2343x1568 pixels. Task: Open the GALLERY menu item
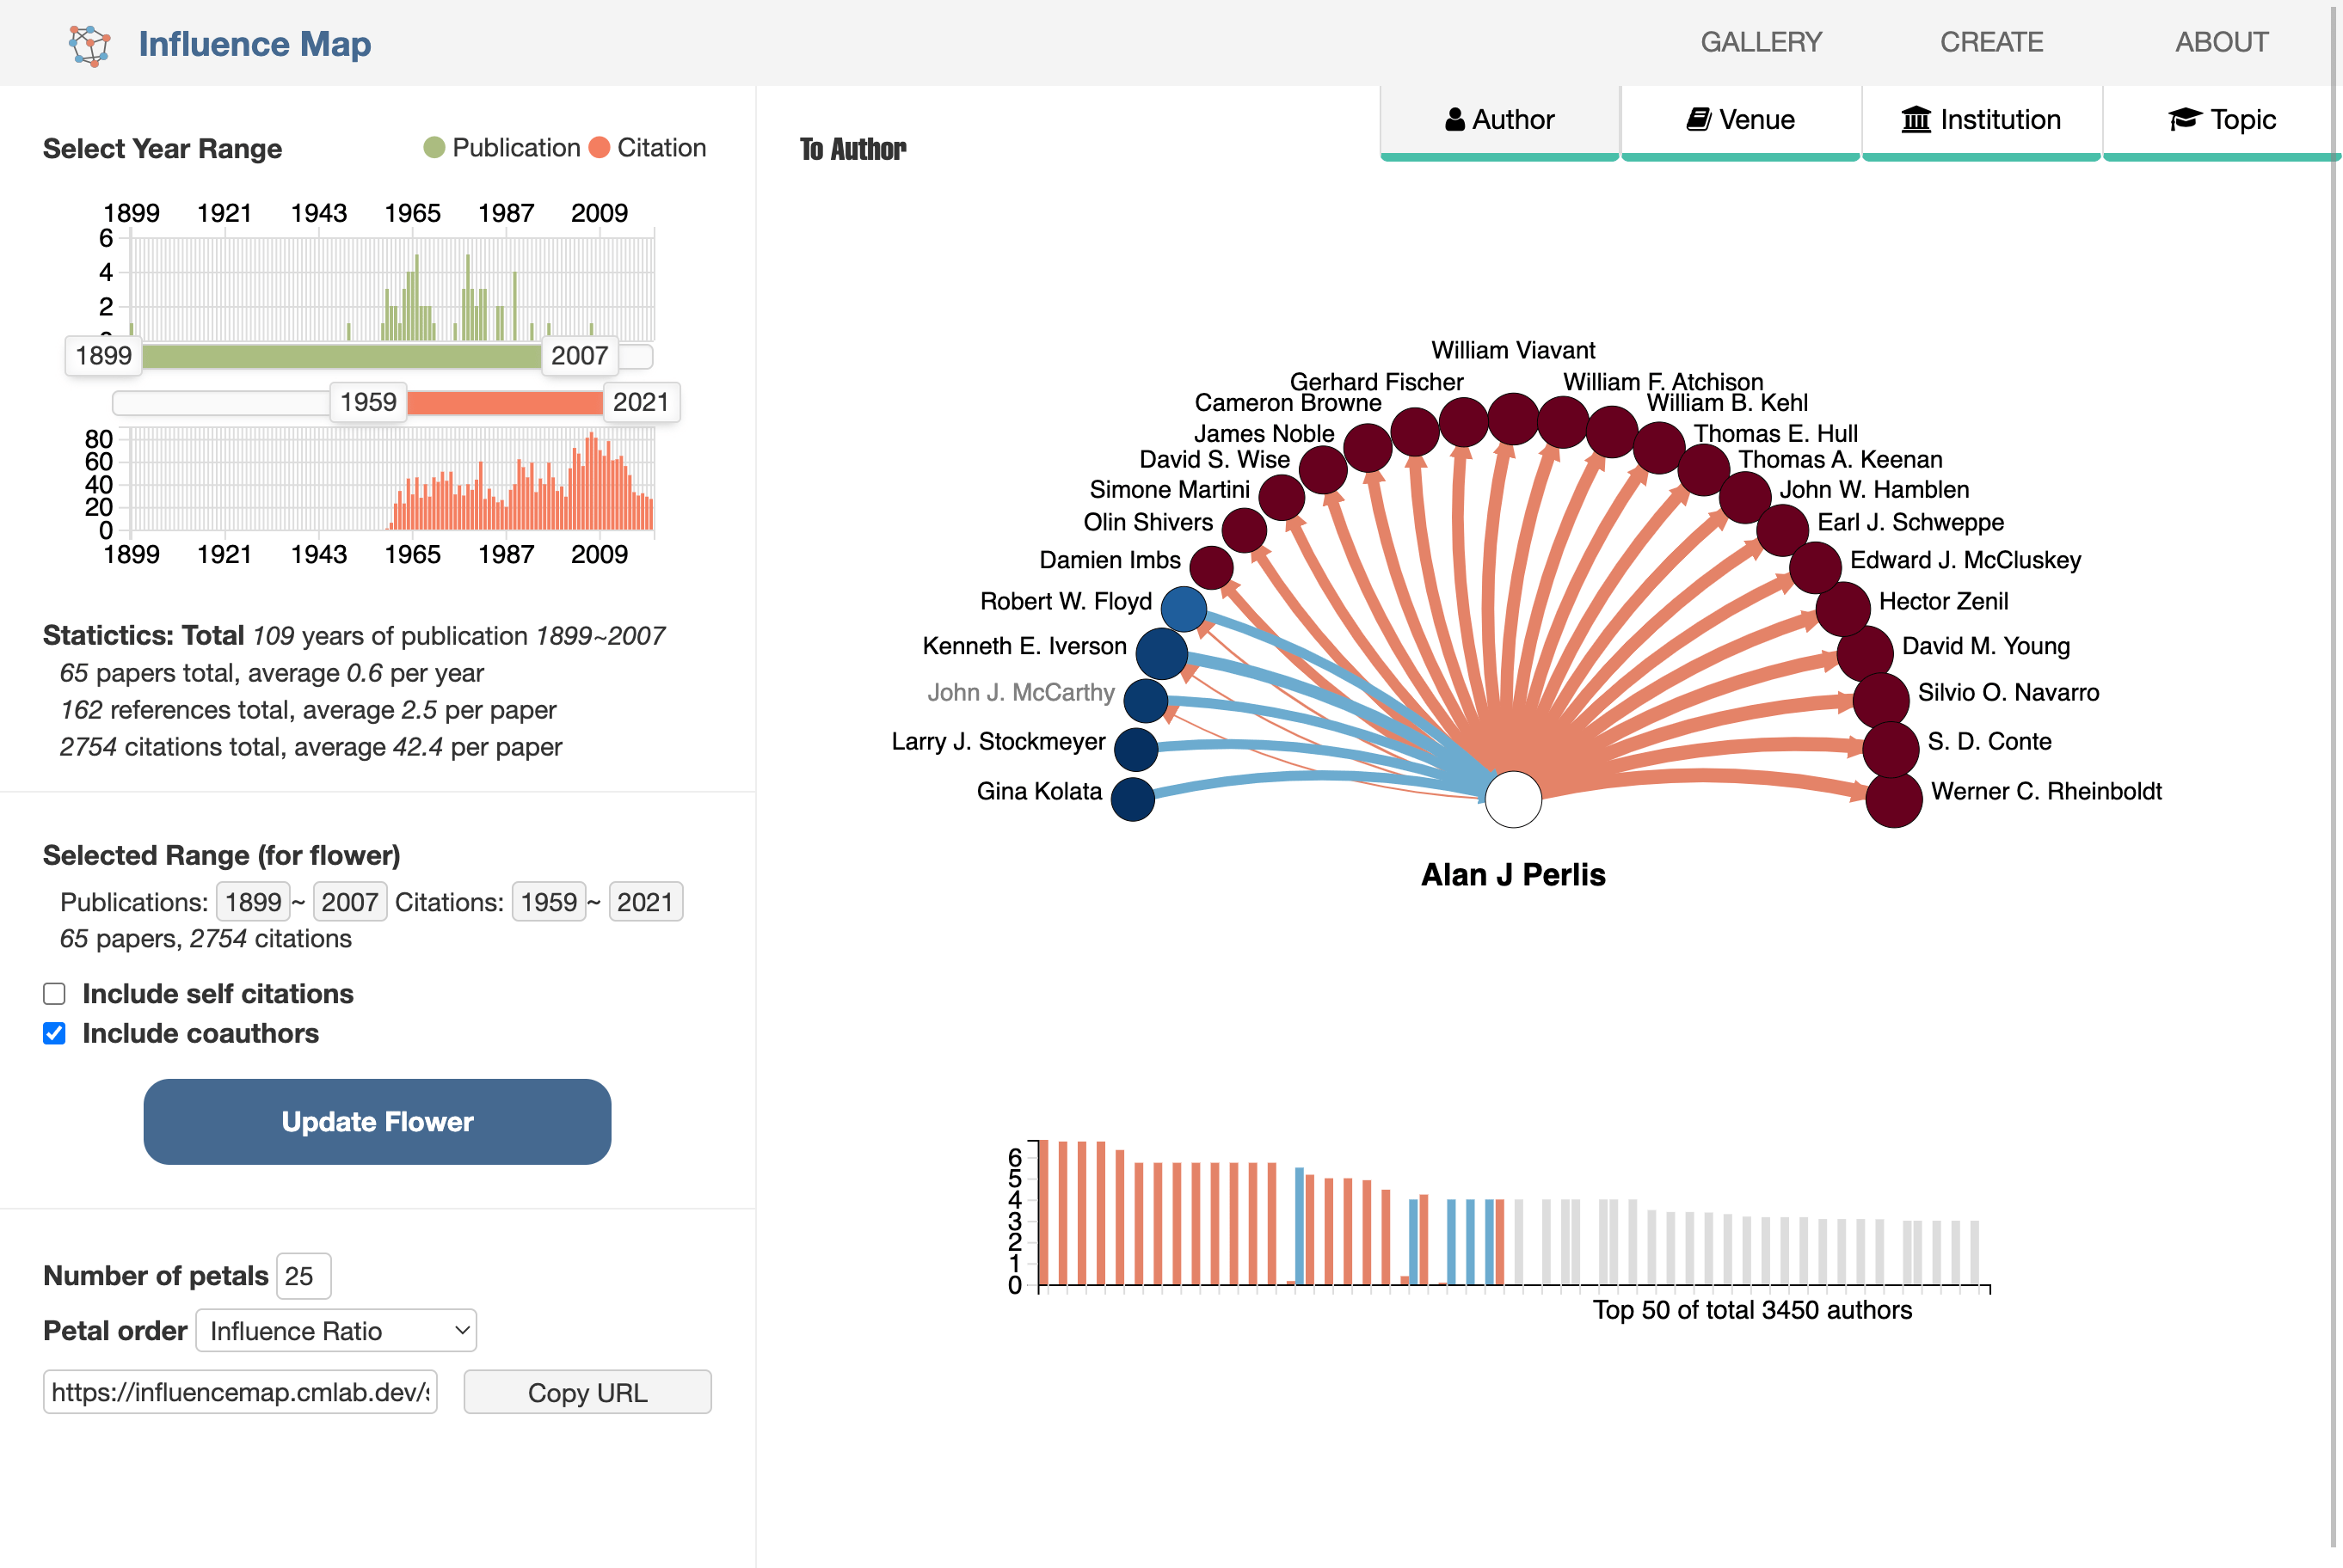click(x=1761, y=42)
